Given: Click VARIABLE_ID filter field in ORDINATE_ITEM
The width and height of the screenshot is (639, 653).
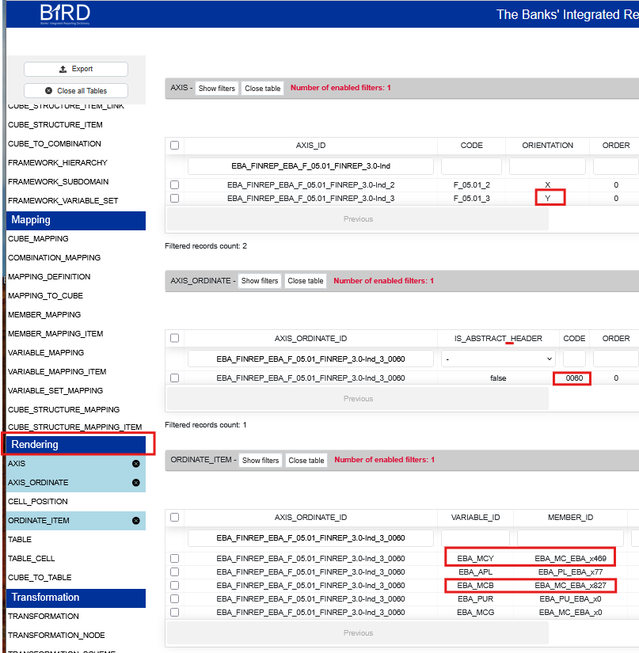Looking at the screenshot, I should (x=475, y=538).
